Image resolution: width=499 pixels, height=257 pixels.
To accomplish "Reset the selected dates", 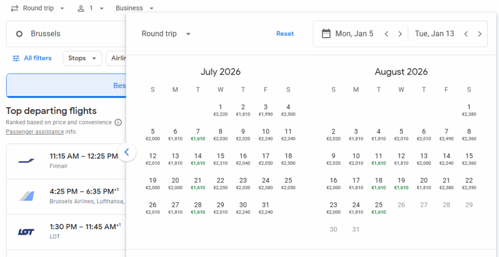I will pos(285,34).
